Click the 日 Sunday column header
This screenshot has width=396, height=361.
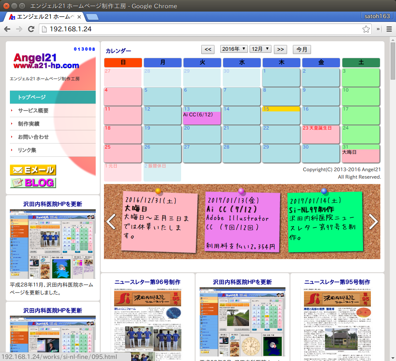pyautogui.click(x=123, y=62)
